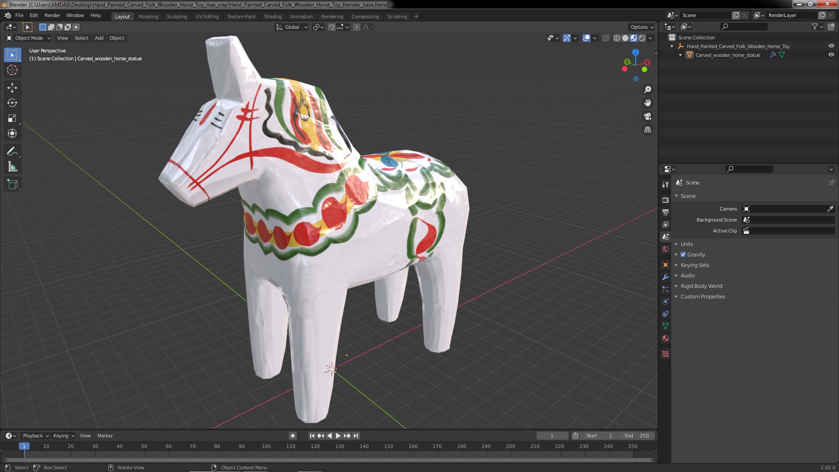Image resolution: width=839 pixels, height=472 pixels.
Task: Open the Texture properties tab
Action: click(x=666, y=354)
